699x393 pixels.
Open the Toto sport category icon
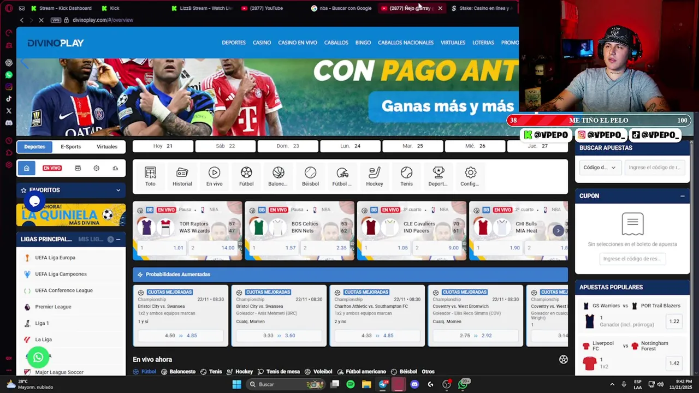pyautogui.click(x=150, y=176)
